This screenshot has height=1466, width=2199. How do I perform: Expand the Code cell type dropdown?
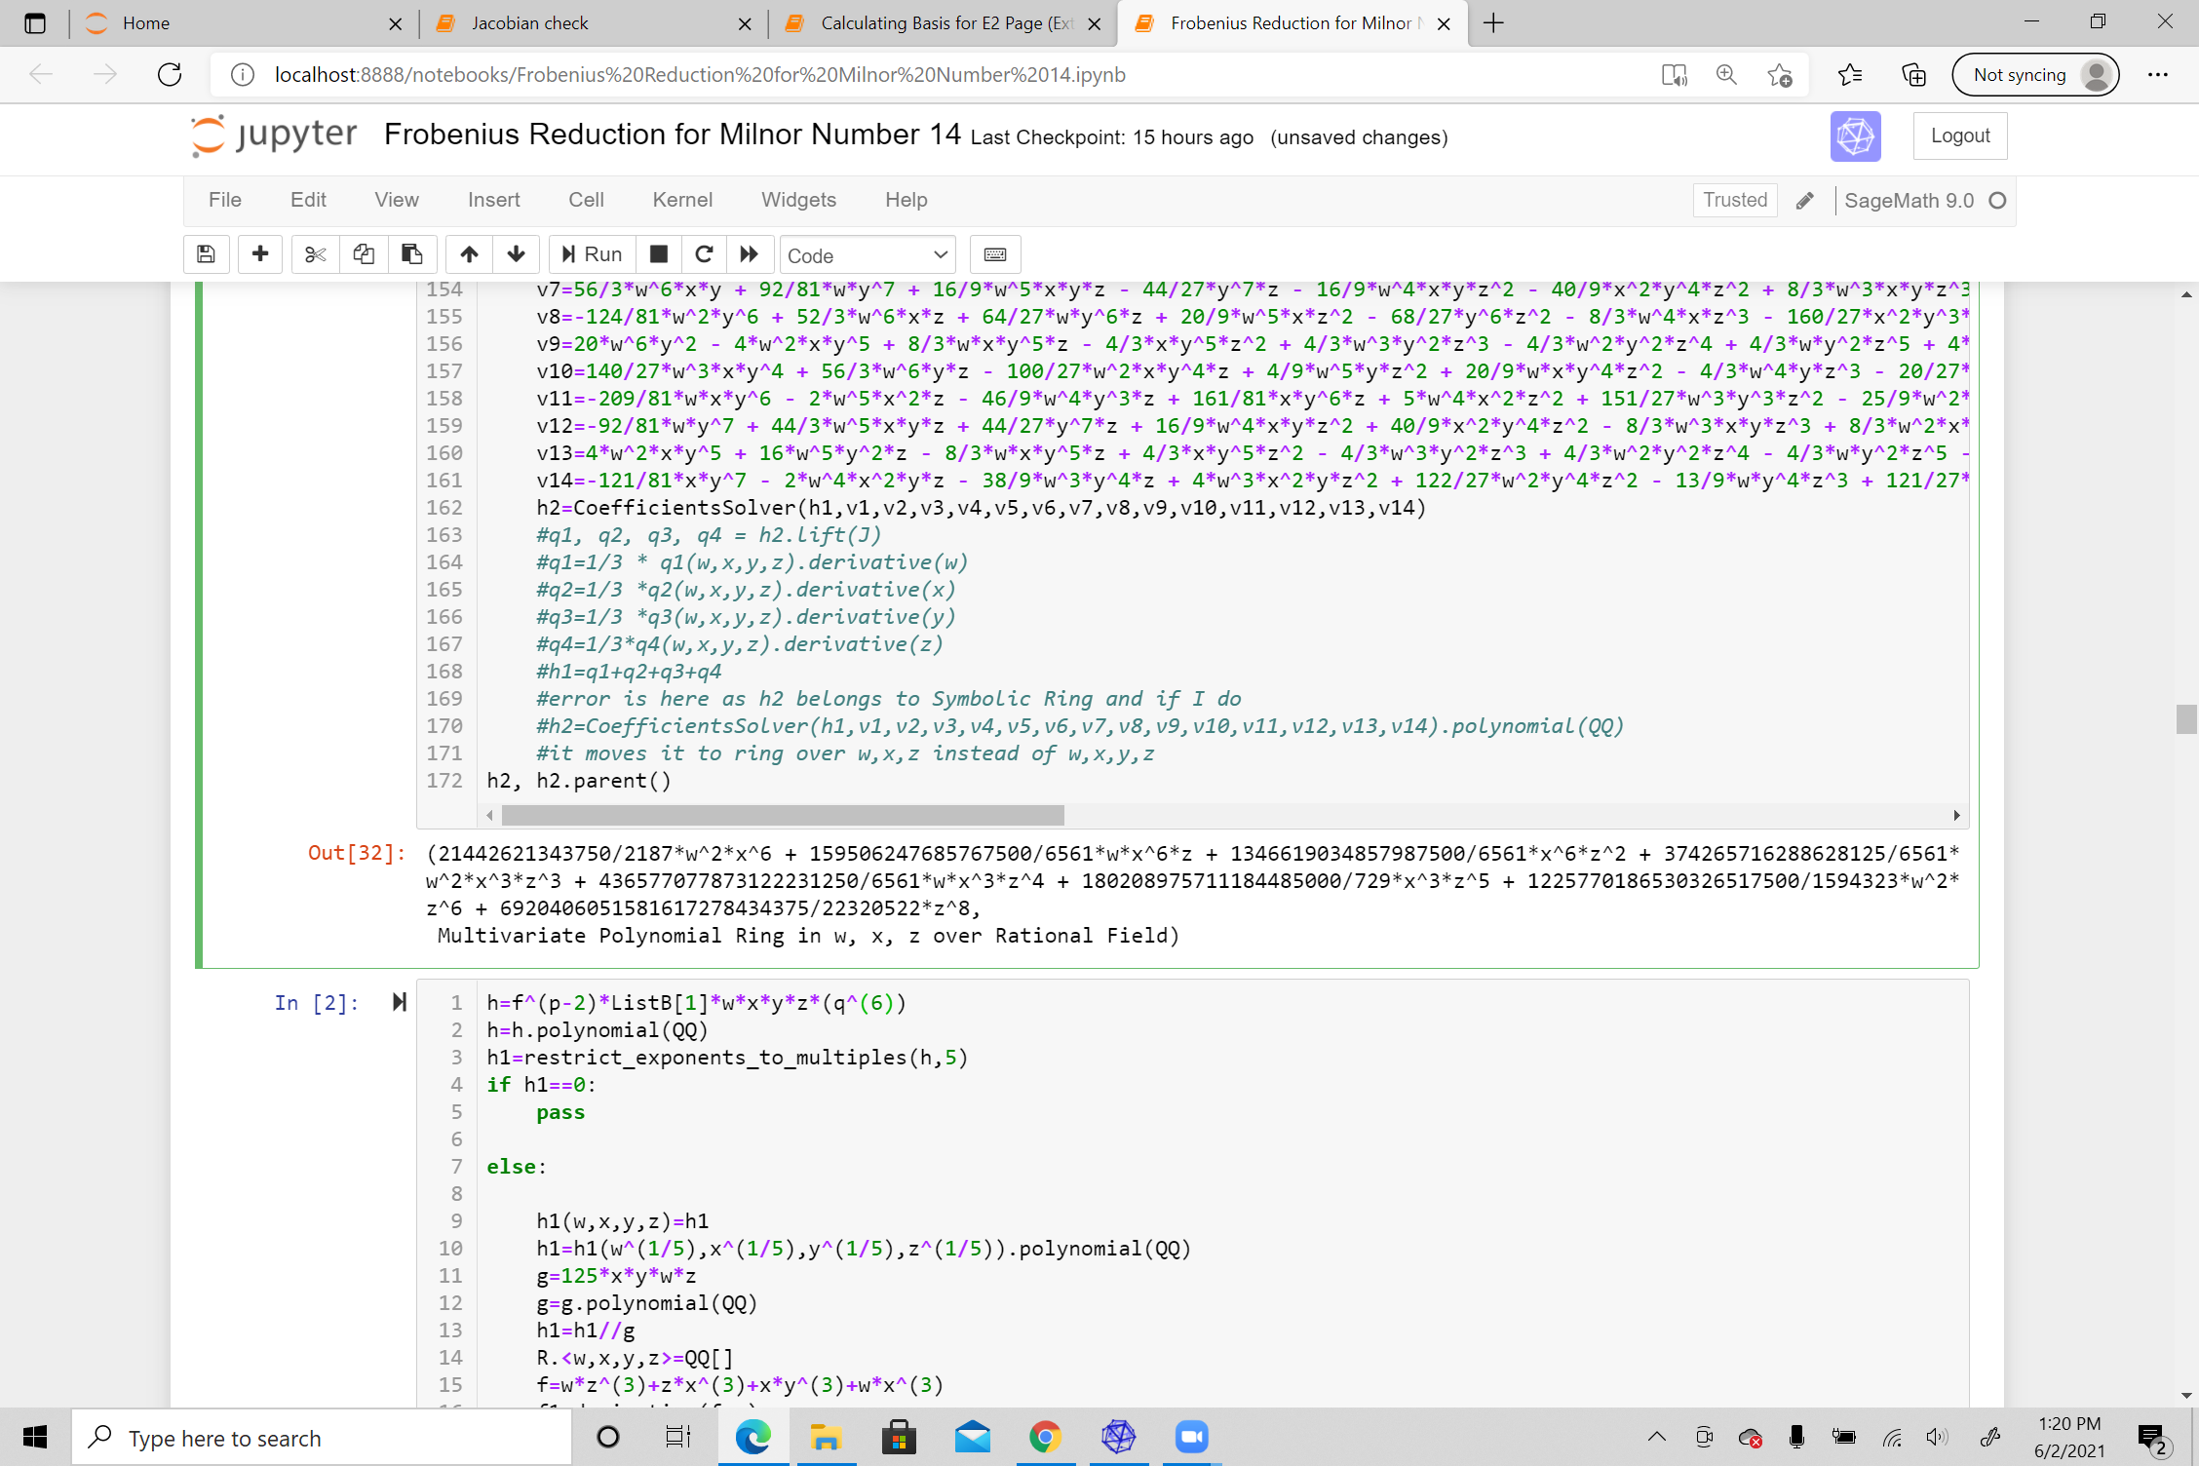[x=867, y=255]
